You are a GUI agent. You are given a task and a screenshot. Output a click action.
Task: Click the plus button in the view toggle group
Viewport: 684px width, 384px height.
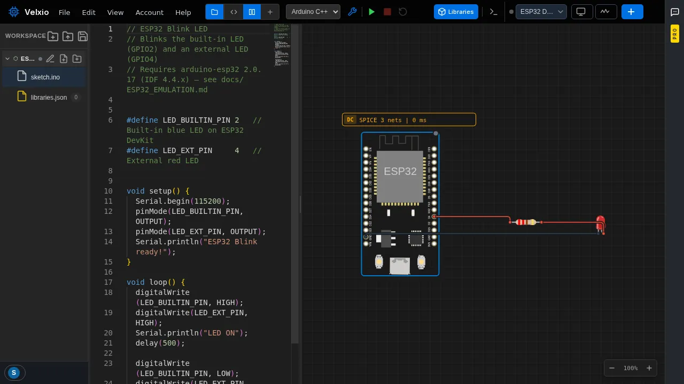pos(270,12)
